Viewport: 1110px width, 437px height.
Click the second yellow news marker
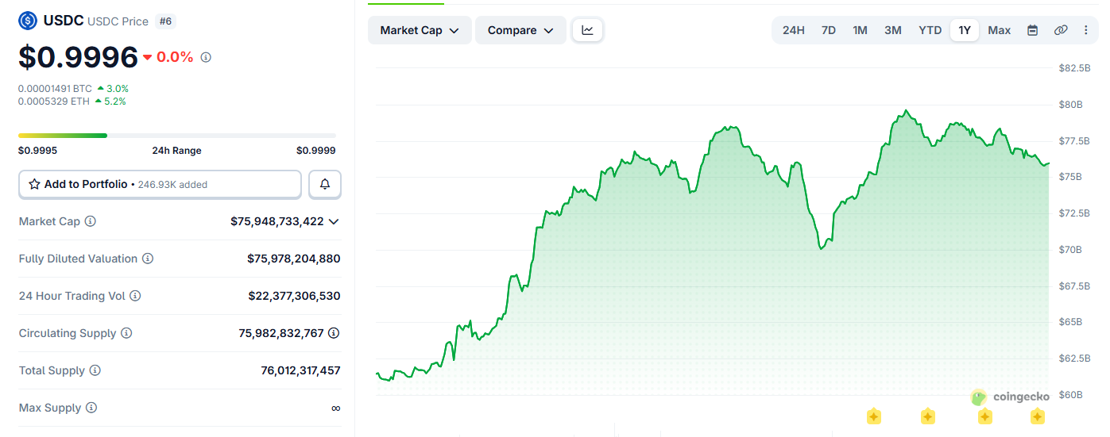coord(927,416)
